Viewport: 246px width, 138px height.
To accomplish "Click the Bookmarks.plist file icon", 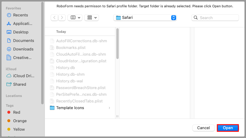I will tap(52, 47).
